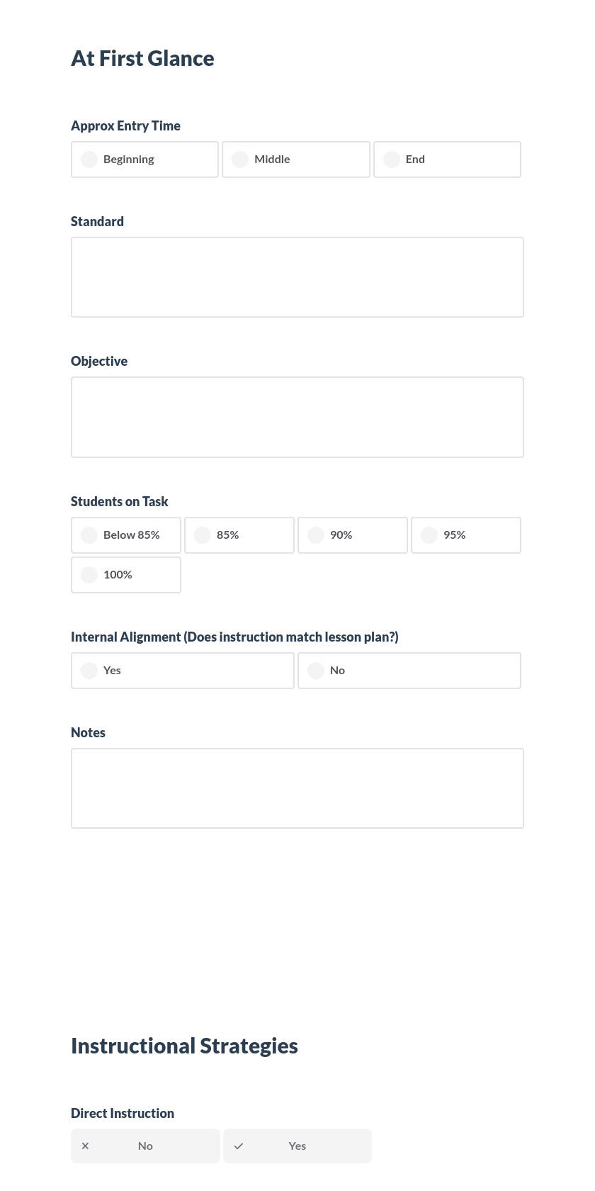Screen dimensions: 595x1191
Task: Select 85% students on task
Action: 239,535
